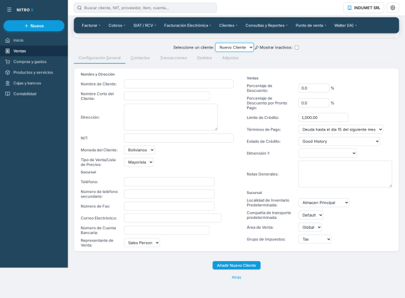Switch to the Transacciones tab

coord(174,58)
